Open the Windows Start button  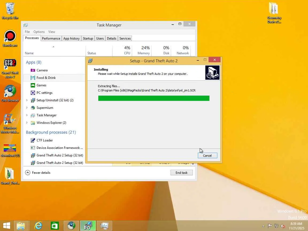tap(6, 225)
